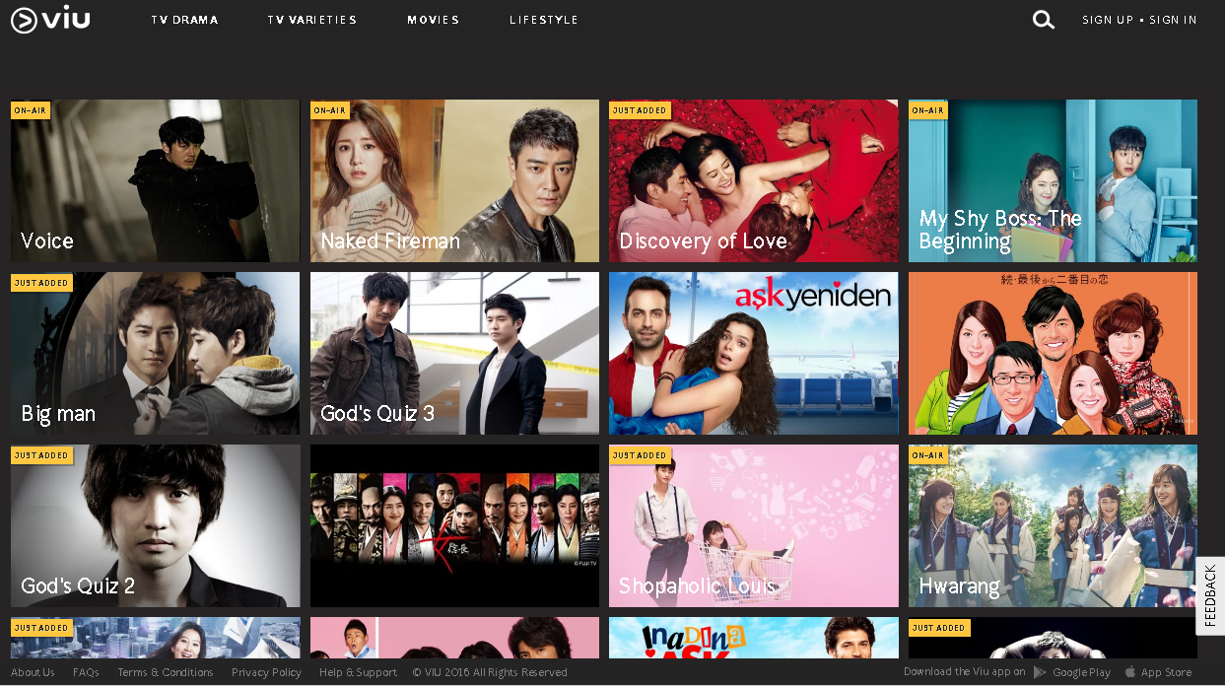Click the Sign In link
The width and height of the screenshot is (1225, 687).
click(x=1173, y=20)
